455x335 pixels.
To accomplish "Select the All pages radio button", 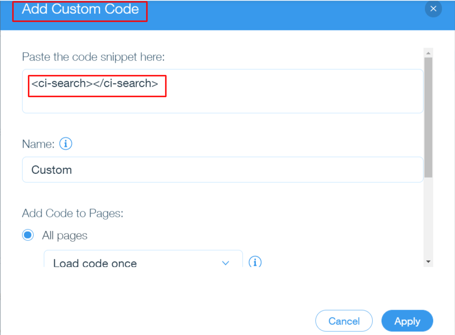I will (x=27, y=235).
